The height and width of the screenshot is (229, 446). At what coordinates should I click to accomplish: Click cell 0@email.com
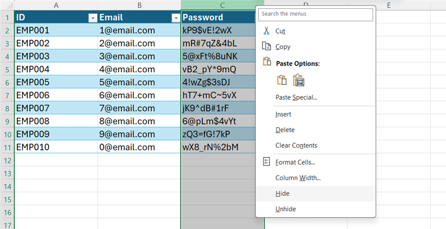tap(139, 147)
